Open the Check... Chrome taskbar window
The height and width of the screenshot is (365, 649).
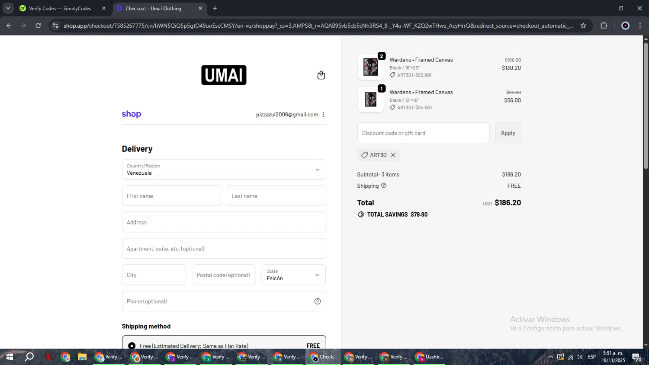coord(323,357)
